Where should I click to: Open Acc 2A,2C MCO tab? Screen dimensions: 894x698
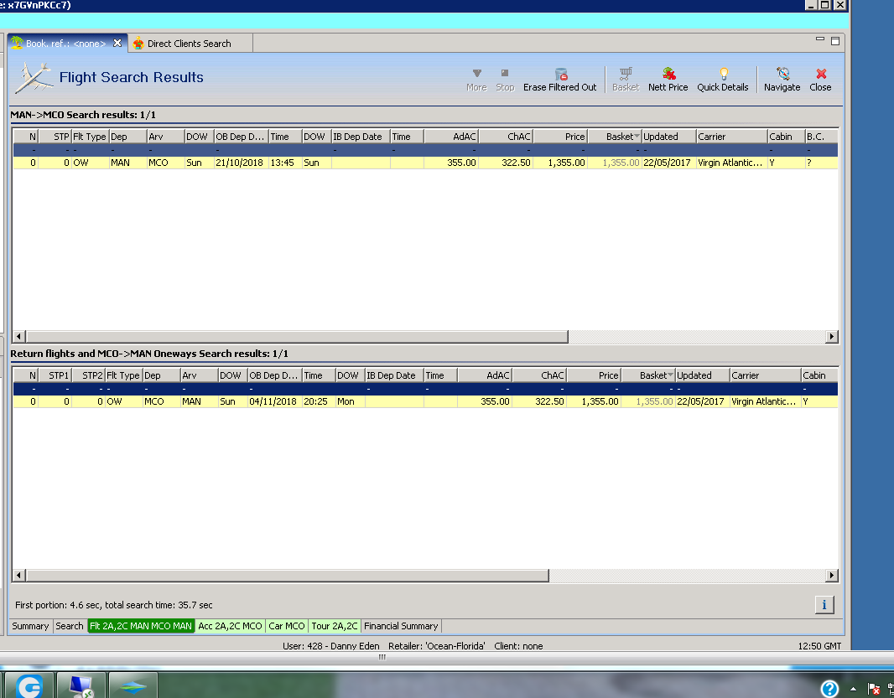coord(231,626)
